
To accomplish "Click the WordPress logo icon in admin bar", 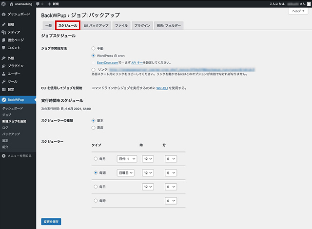I will (3, 4).
